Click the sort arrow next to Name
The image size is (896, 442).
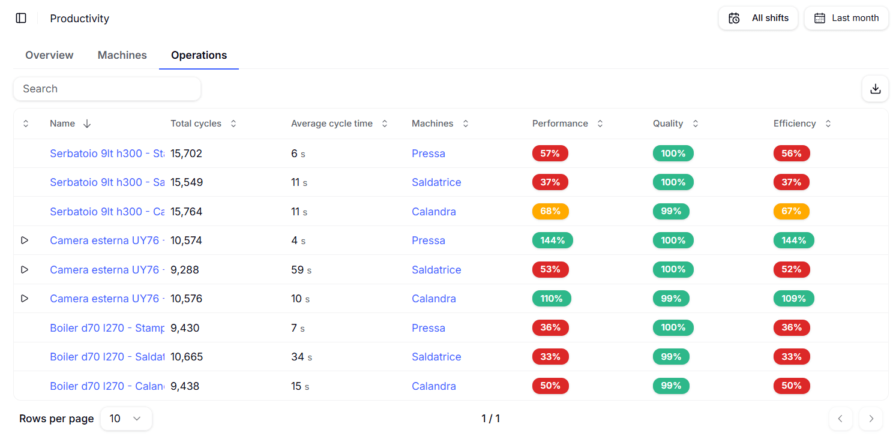(x=87, y=124)
